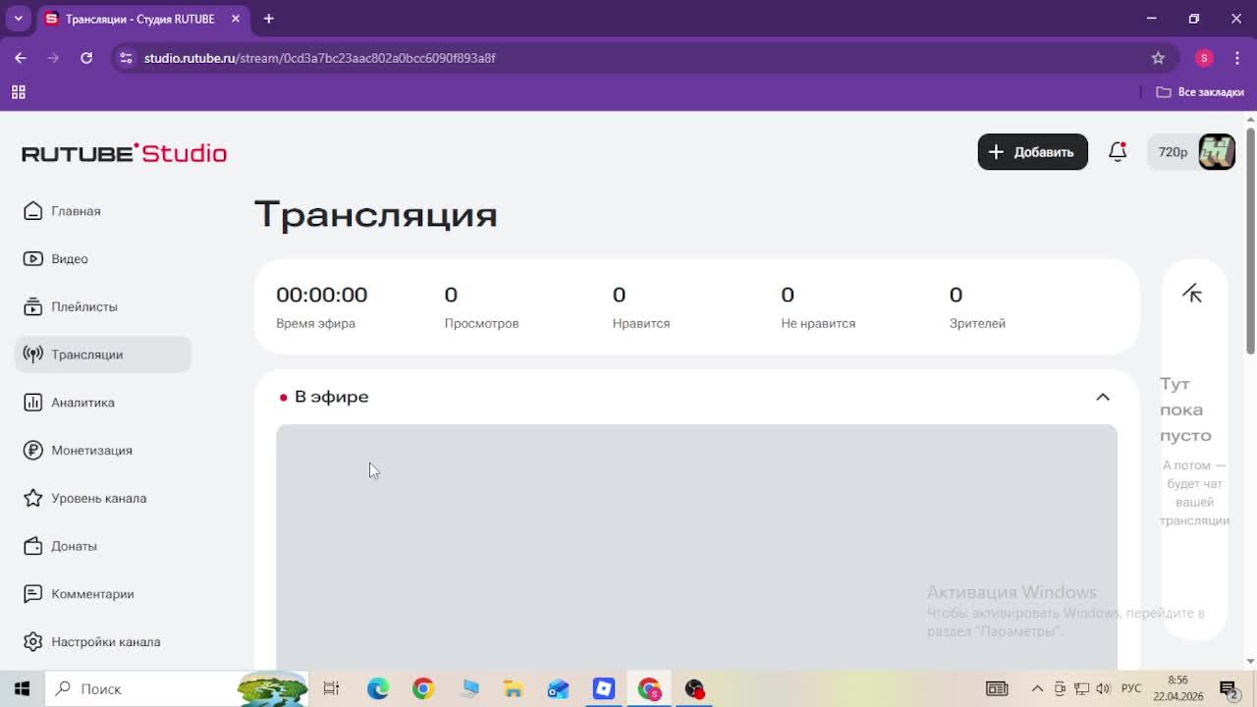
Task: Bookmark this page with the star
Action: click(1158, 58)
